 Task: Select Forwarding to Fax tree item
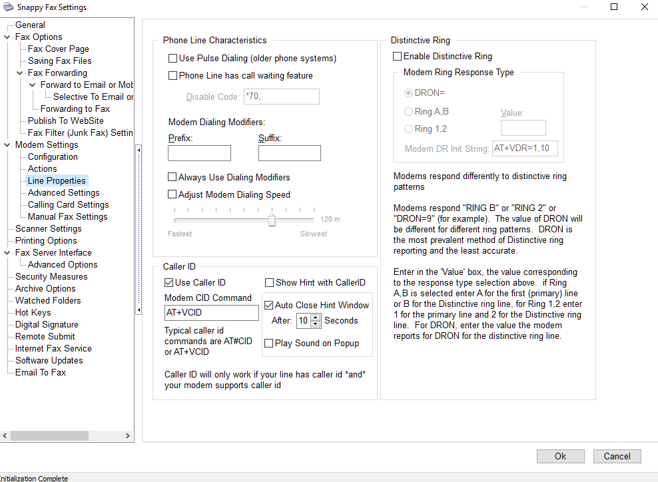(x=75, y=109)
